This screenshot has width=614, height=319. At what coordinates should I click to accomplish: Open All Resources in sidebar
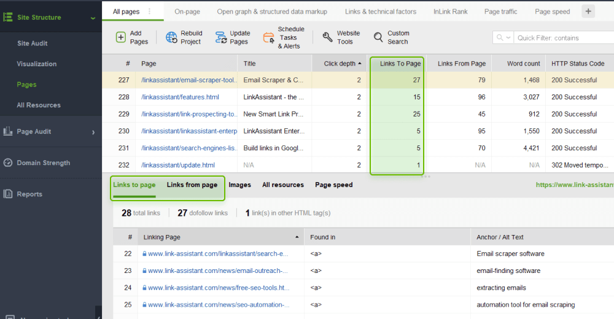pos(39,105)
